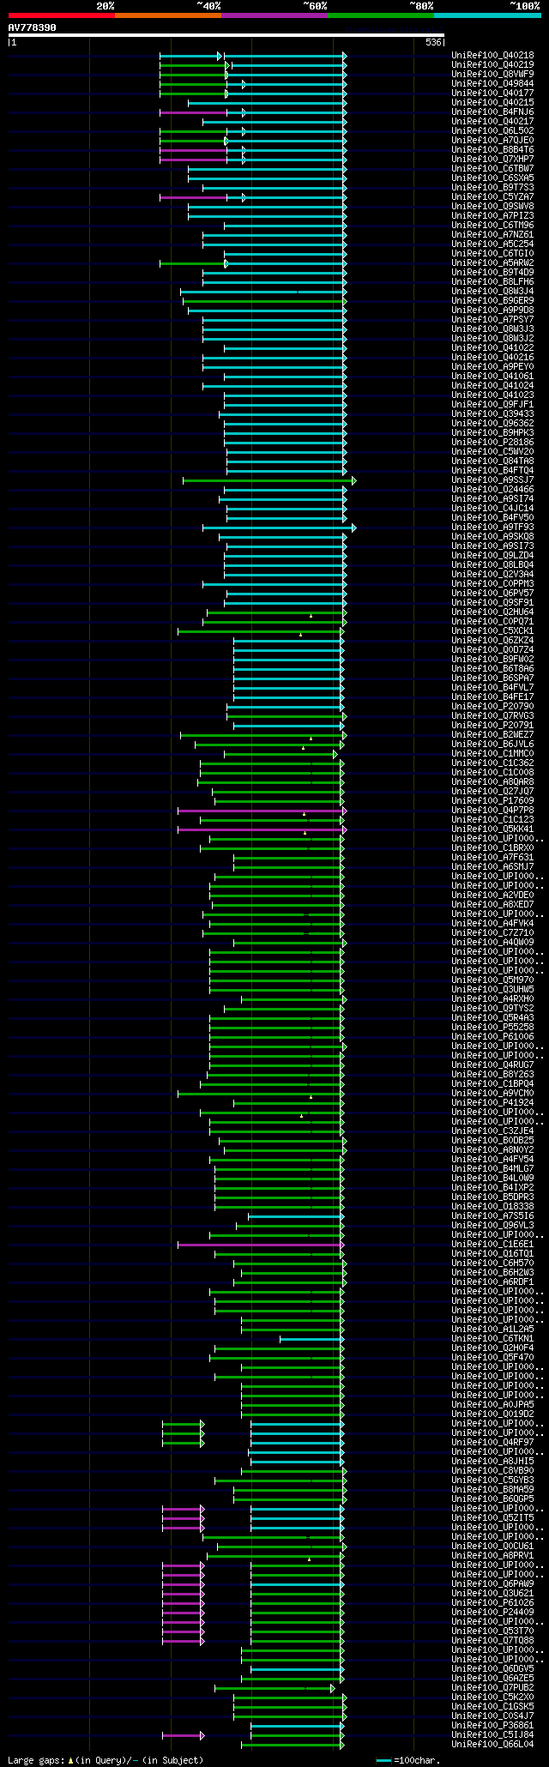Click the purple ~60% identity legend swatch
Image resolution: width=549 pixels, height=1767 pixels.
(274, 15)
